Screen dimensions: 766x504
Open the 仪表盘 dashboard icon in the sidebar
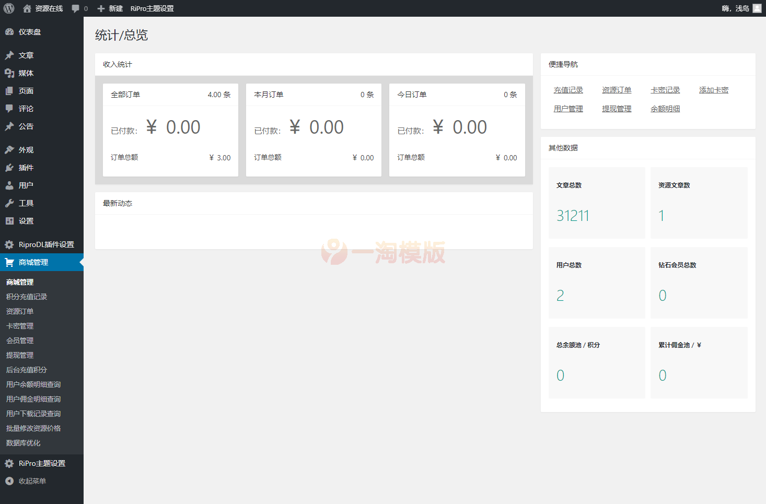[9, 32]
